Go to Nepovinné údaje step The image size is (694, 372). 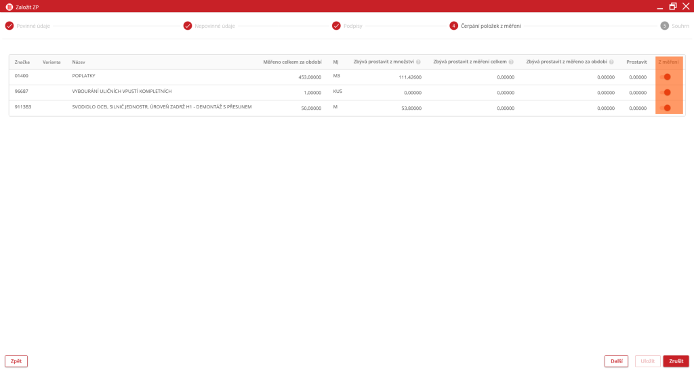point(215,26)
